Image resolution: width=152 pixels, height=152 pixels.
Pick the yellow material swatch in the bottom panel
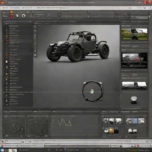(111, 131)
